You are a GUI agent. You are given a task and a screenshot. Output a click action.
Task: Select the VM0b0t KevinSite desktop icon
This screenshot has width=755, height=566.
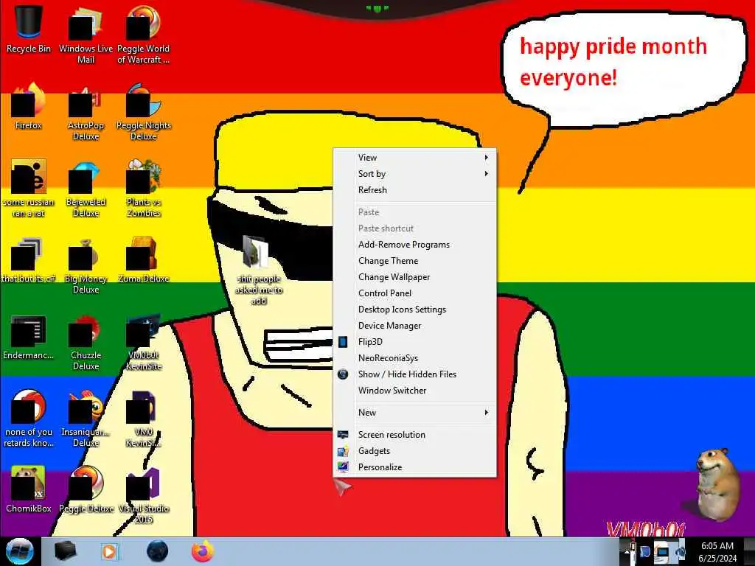(x=144, y=342)
